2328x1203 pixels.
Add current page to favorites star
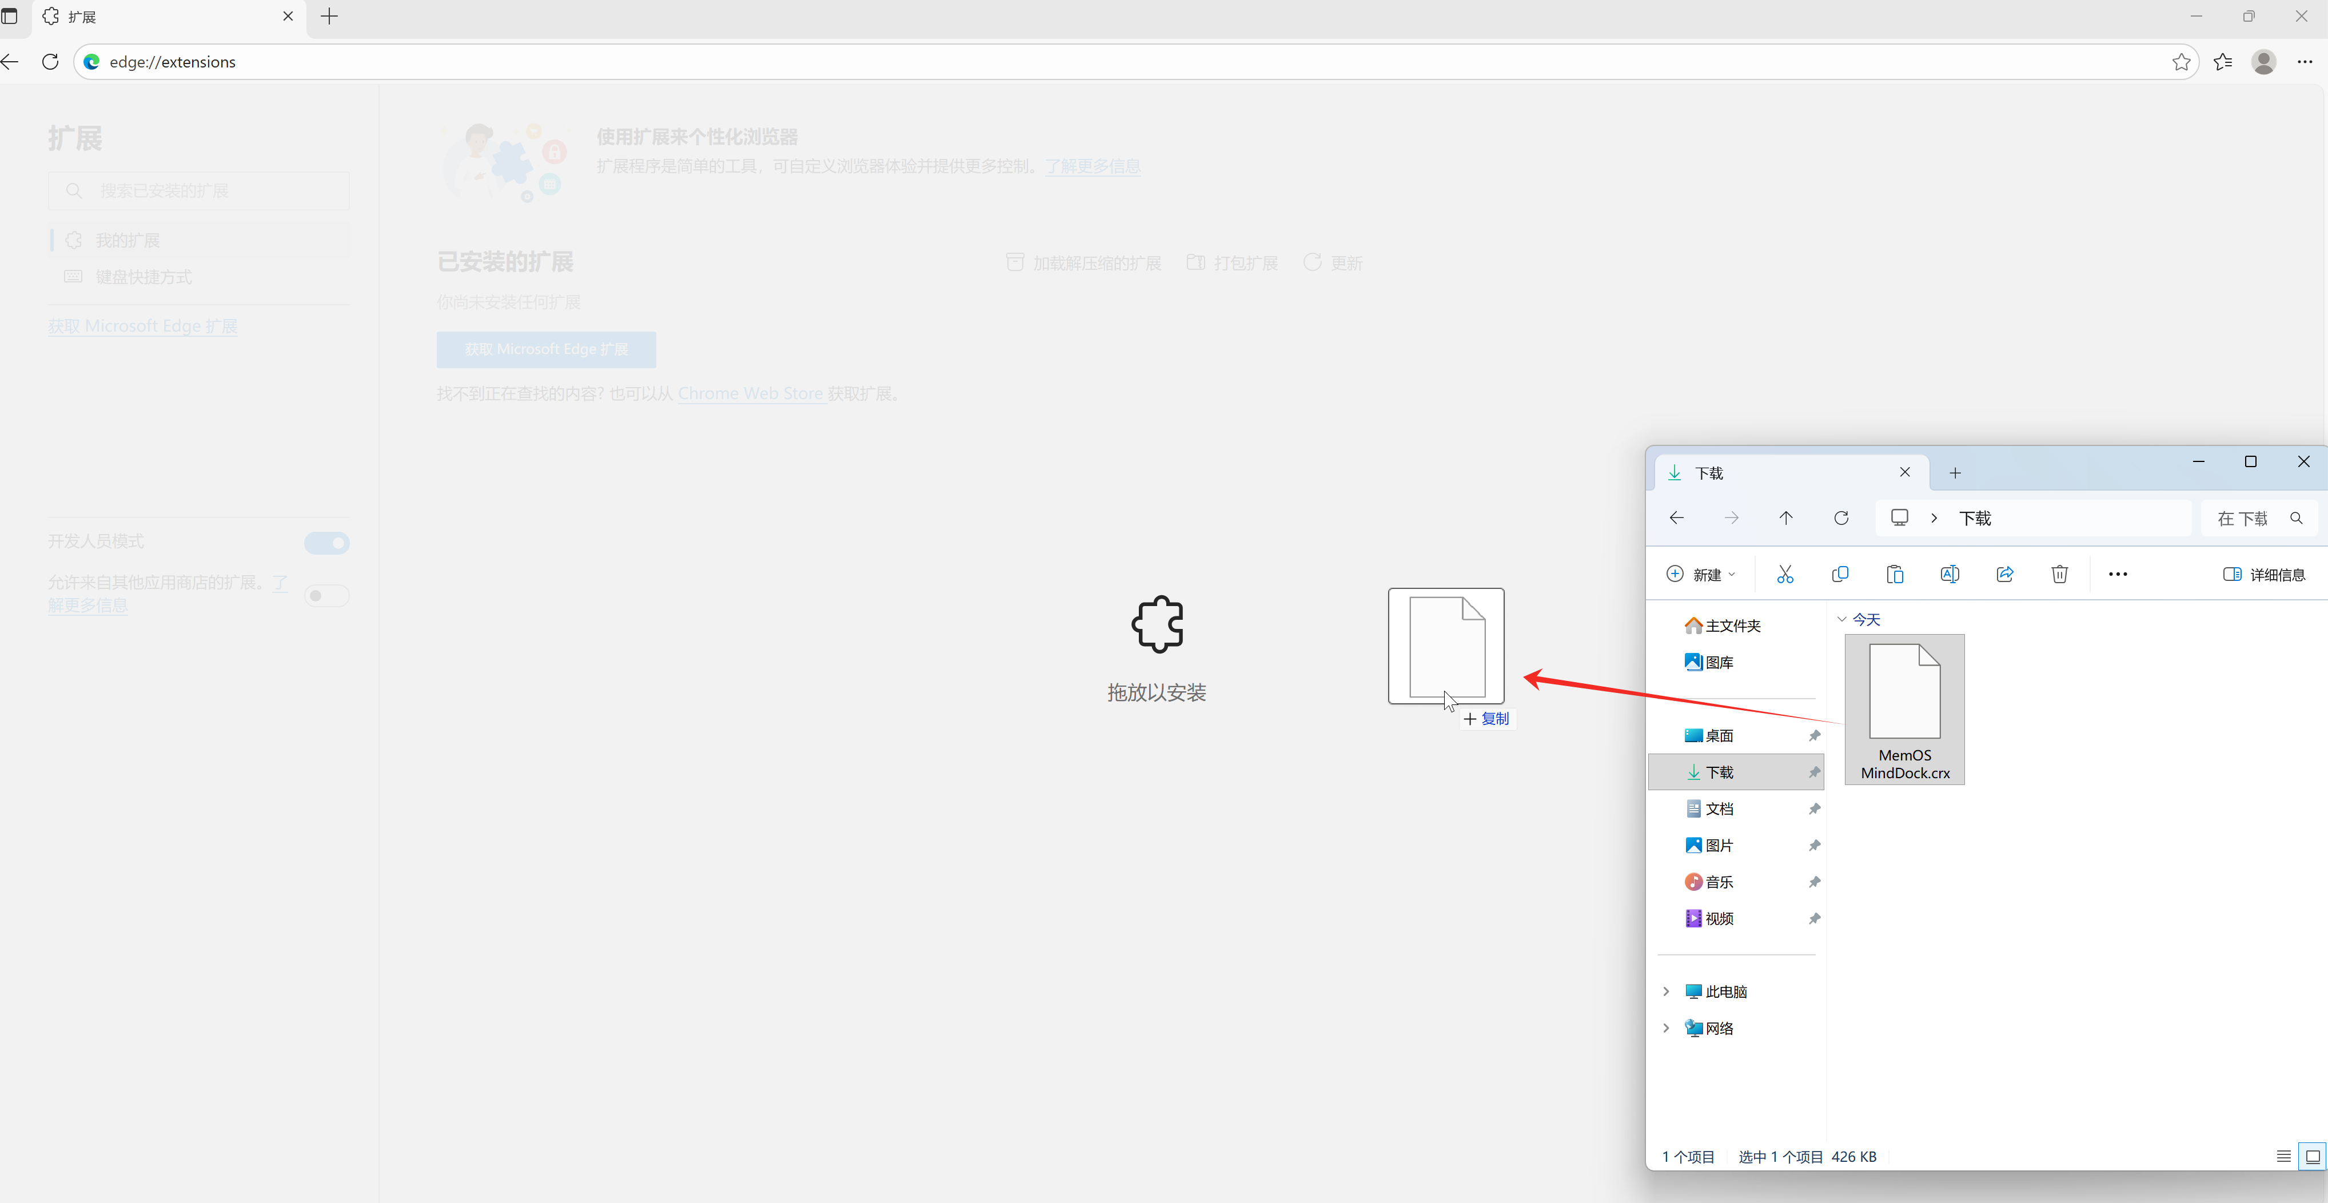tap(2180, 61)
